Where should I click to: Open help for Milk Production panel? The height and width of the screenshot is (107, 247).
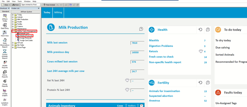141,29
